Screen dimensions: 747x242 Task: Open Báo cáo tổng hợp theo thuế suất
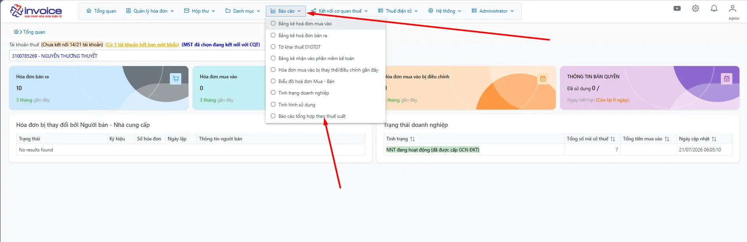coord(325,116)
